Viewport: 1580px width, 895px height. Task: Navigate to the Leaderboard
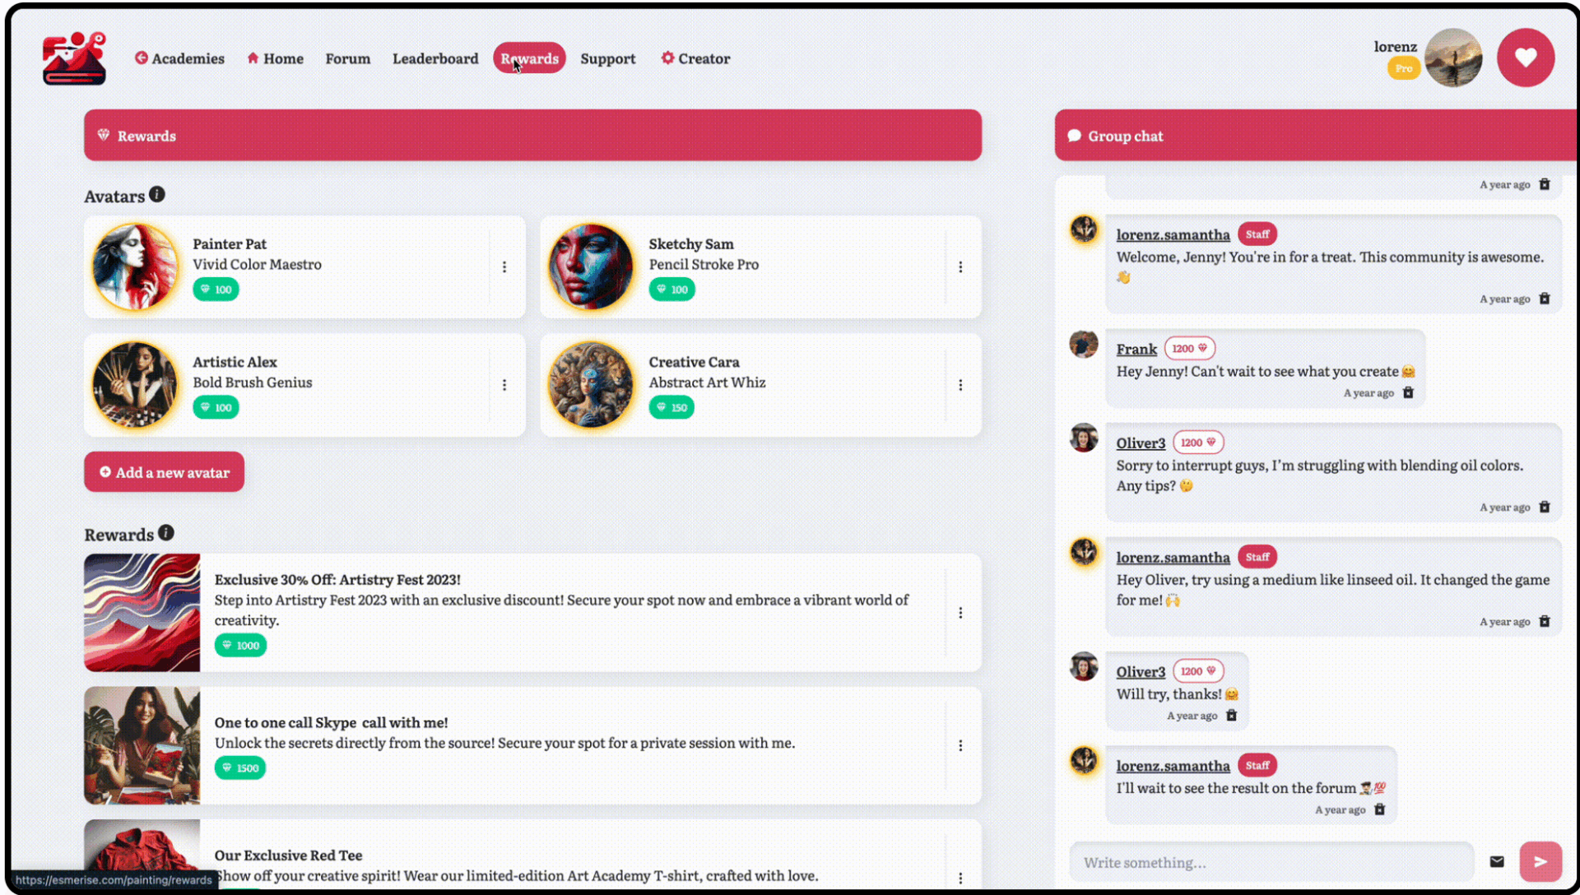click(x=434, y=58)
